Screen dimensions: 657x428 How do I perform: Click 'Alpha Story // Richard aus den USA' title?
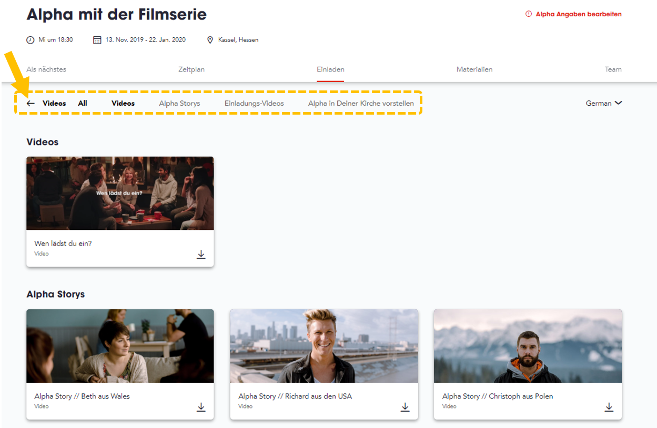pyautogui.click(x=295, y=396)
